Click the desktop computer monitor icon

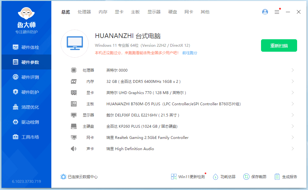tap(75, 44)
